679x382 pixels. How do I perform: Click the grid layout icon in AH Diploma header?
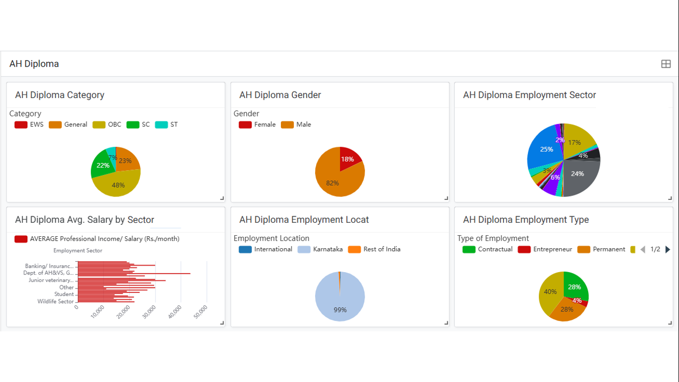(x=666, y=64)
